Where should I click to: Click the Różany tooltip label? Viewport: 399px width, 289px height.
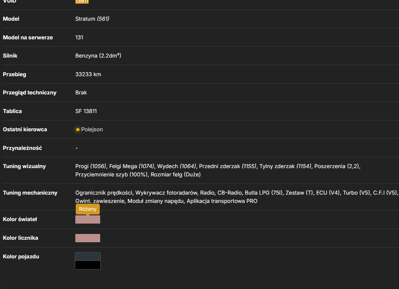coord(88,209)
